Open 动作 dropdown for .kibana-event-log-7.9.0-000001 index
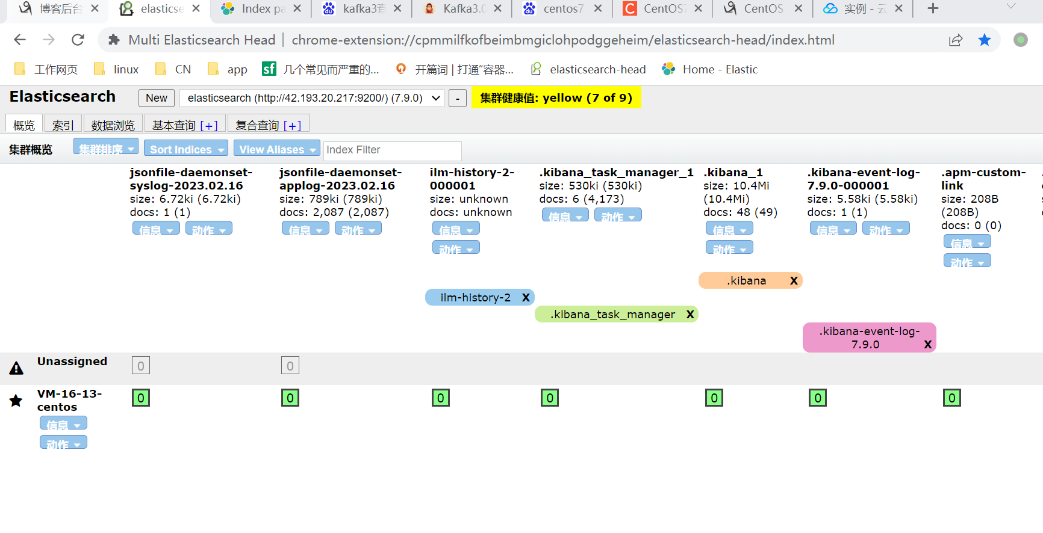The image size is (1043, 533). pyautogui.click(x=886, y=229)
